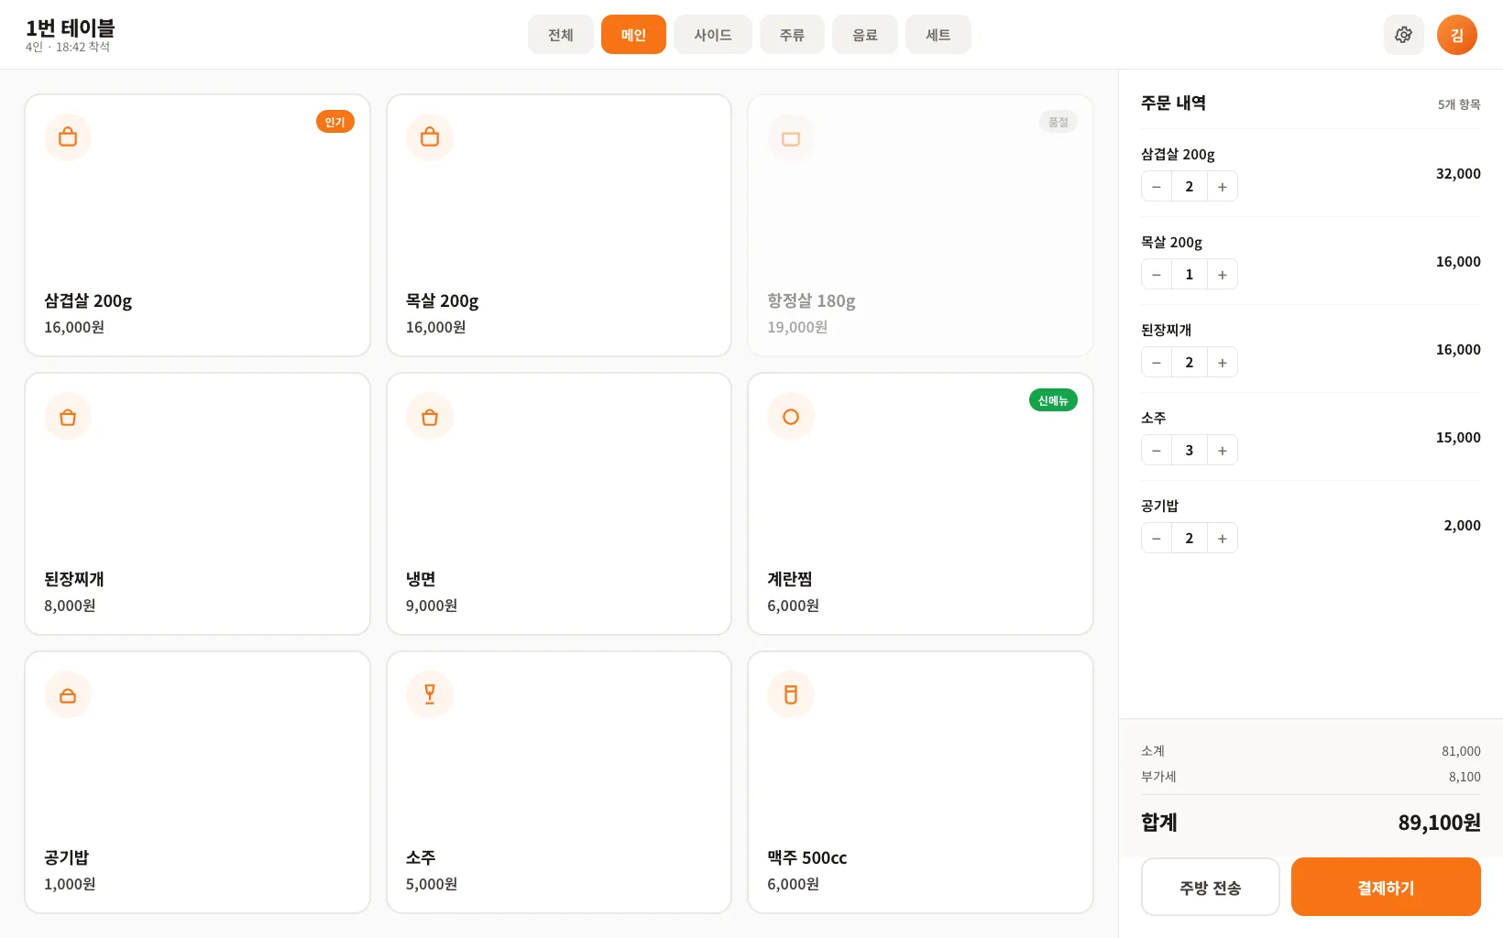Increase 공기밥 order quantity
1503x938 pixels.
[x=1223, y=539]
